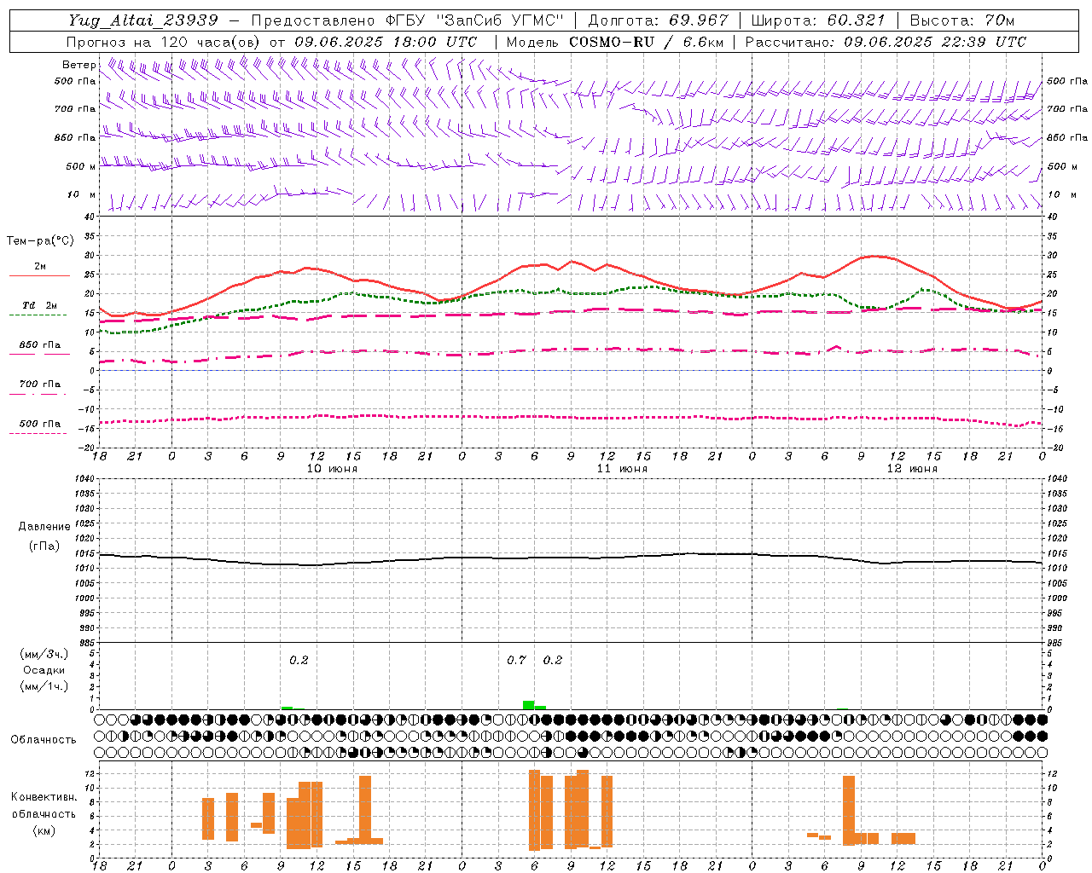
Task: Click the (мм/1ч.) unit label
Action: (44, 686)
